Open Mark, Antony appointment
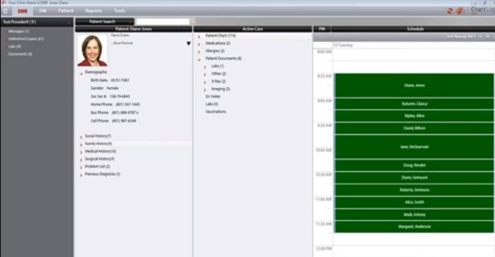495x257 pixels. point(414,214)
